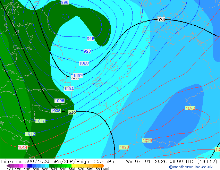Open the weatheronline.co.uk copyright link

pos(191,167)
